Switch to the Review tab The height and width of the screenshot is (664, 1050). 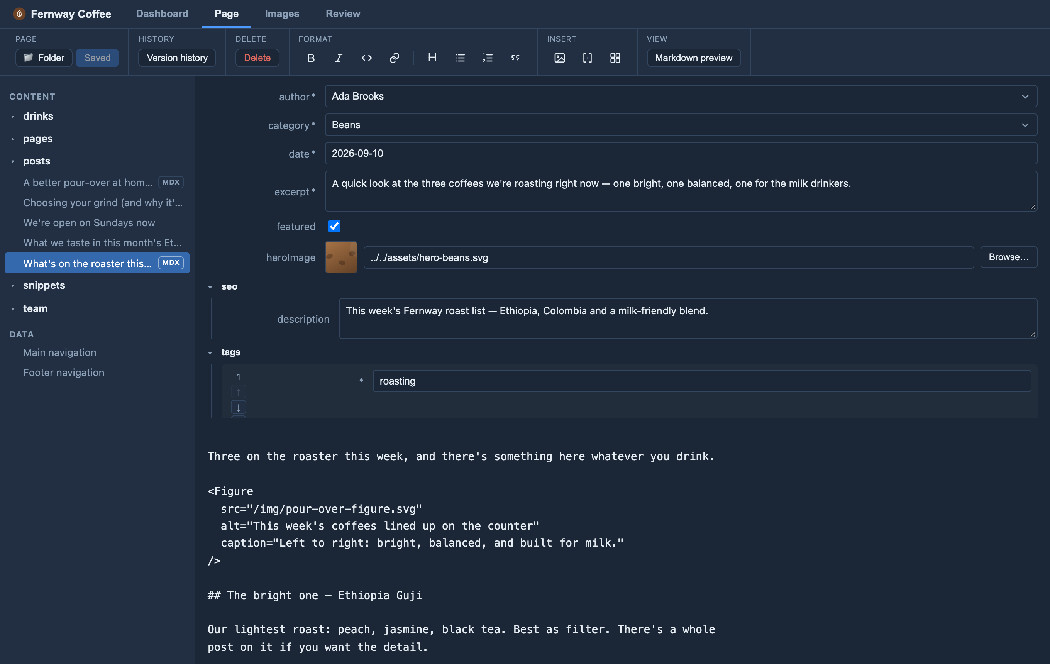click(343, 14)
